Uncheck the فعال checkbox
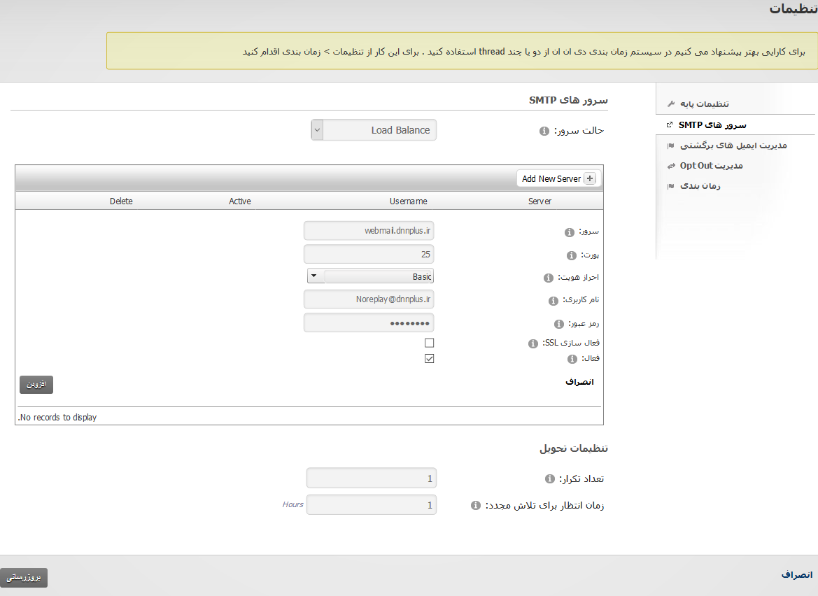 click(430, 359)
